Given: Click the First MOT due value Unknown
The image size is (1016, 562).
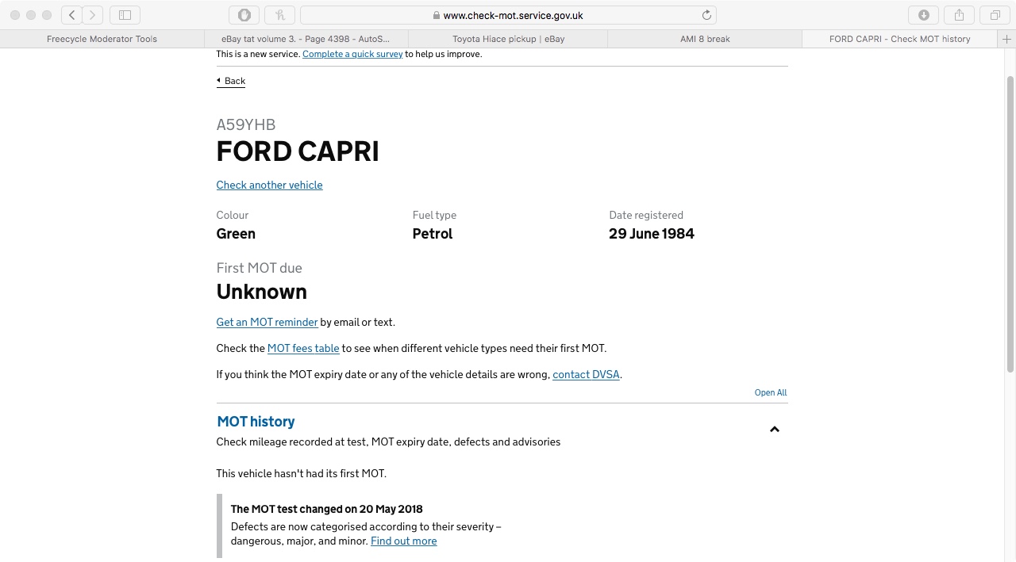Looking at the screenshot, I should pos(262,292).
